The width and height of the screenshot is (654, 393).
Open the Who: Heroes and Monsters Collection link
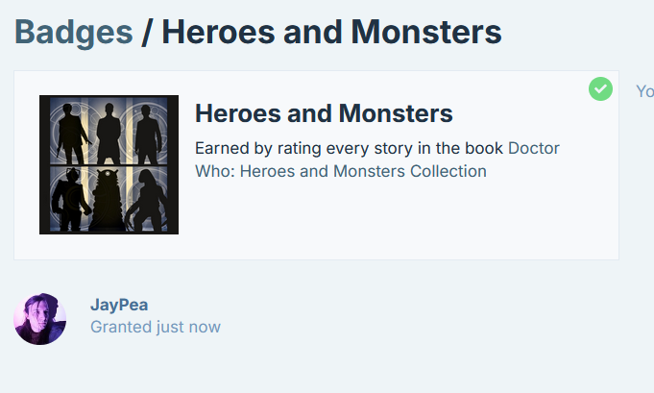tap(341, 171)
